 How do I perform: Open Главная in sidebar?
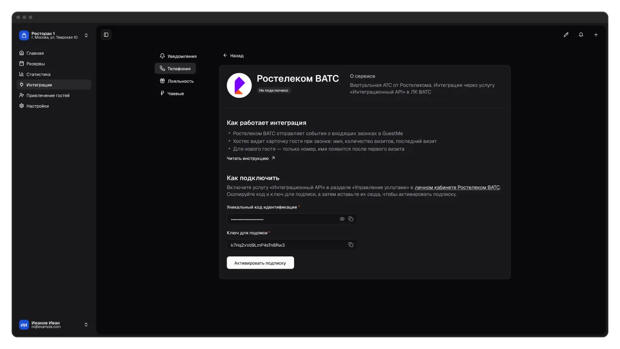click(x=54, y=53)
